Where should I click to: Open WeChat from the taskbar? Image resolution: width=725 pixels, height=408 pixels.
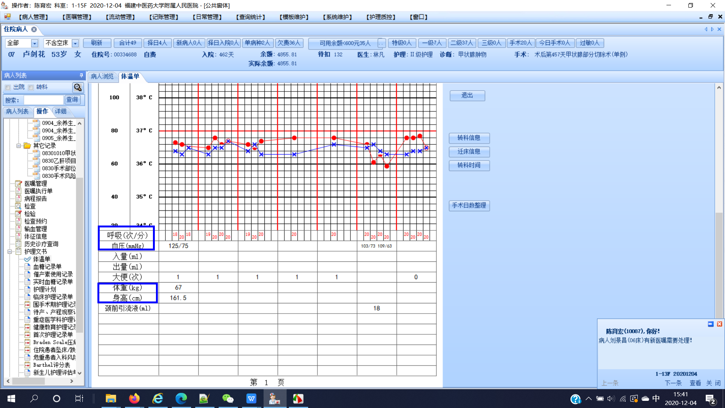tap(228, 399)
